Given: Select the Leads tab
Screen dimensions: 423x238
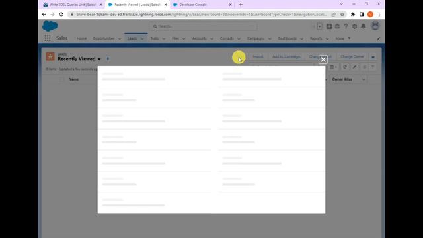Looking at the screenshot, I should tap(132, 38).
